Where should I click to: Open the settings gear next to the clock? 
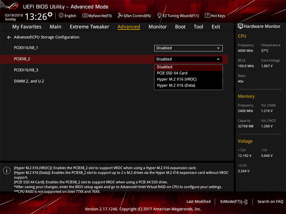point(50,15)
